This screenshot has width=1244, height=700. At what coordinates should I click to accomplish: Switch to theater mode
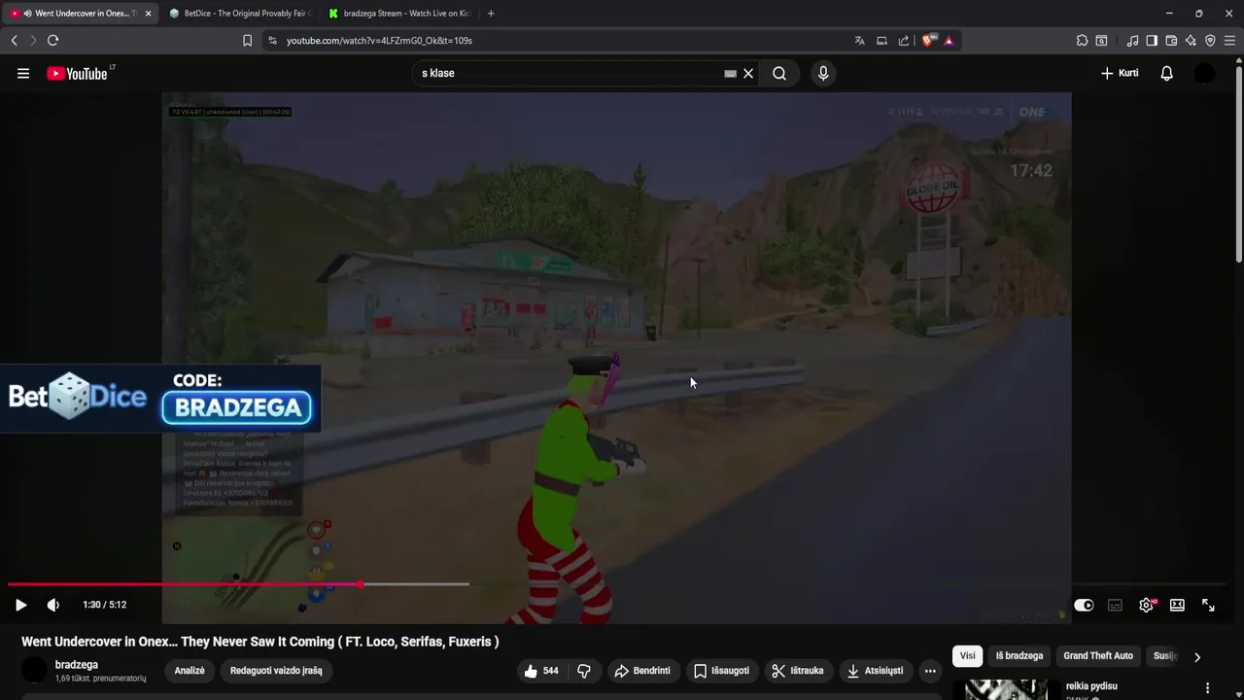[1177, 605]
